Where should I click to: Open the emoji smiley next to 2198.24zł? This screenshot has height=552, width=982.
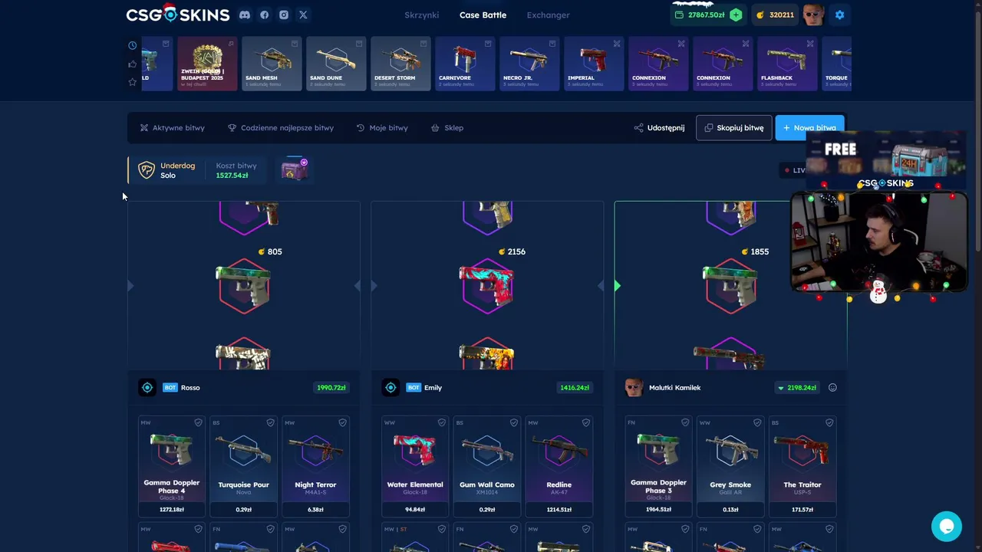[x=832, y=388]
